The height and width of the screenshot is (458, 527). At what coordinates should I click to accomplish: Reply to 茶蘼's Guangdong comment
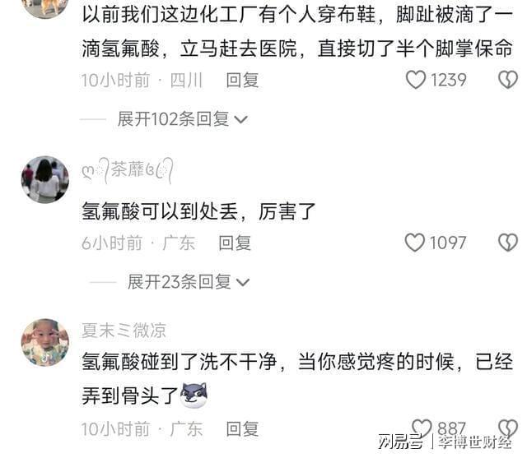[235, 243]
